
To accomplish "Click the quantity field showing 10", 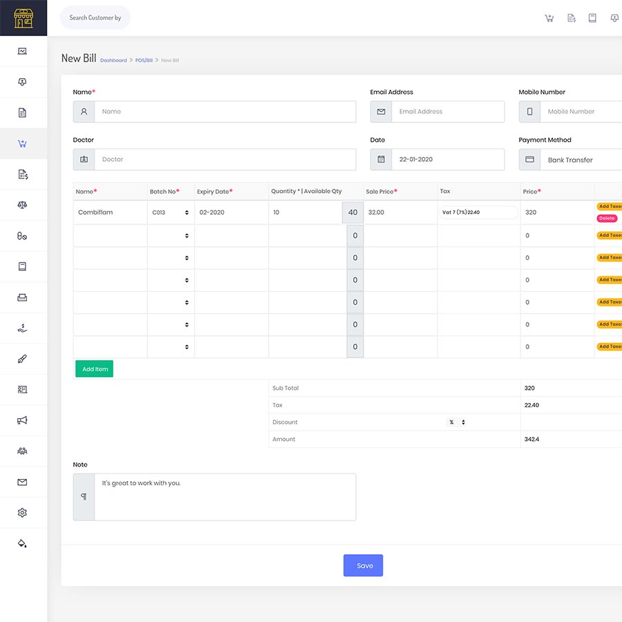I will pos(305,212).
